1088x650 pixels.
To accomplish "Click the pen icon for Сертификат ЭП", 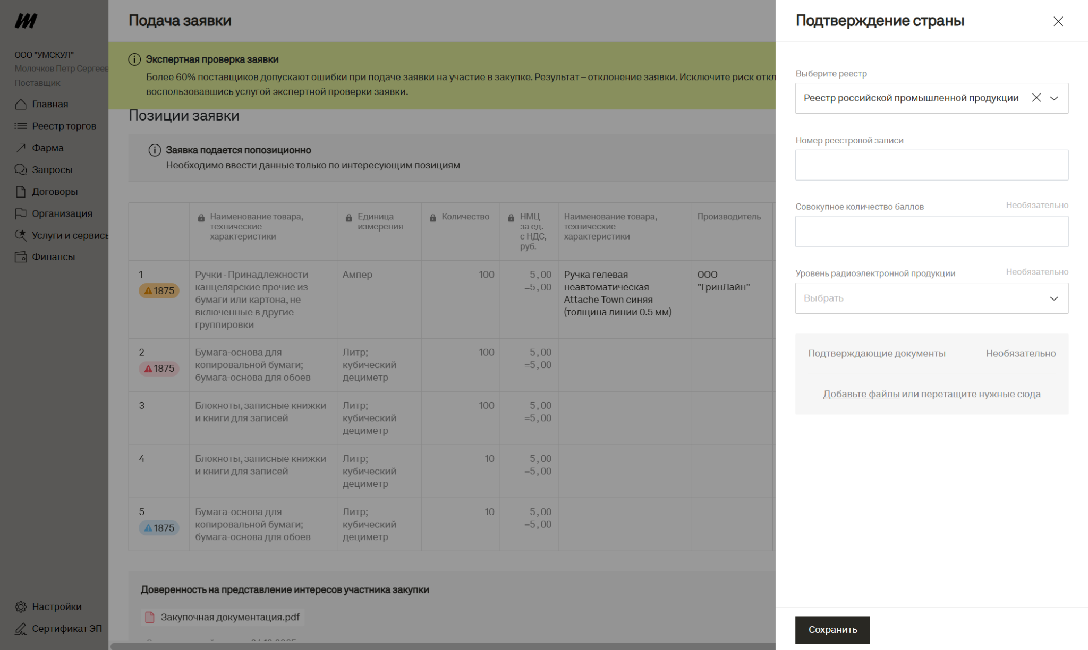I will tap(21, 629).
